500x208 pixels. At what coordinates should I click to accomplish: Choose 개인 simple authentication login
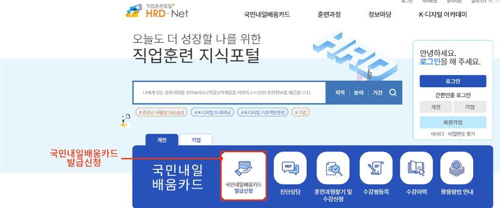pyautogui.click(x=435, y=107)
